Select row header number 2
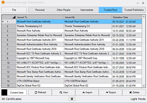 coord(9,26)
